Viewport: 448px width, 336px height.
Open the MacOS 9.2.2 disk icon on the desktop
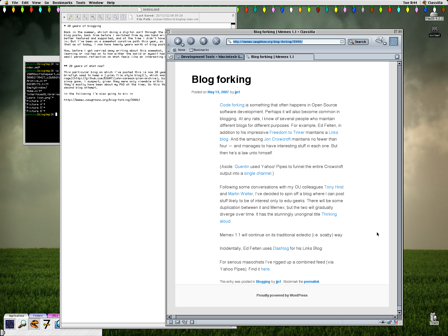pos(434,15)
